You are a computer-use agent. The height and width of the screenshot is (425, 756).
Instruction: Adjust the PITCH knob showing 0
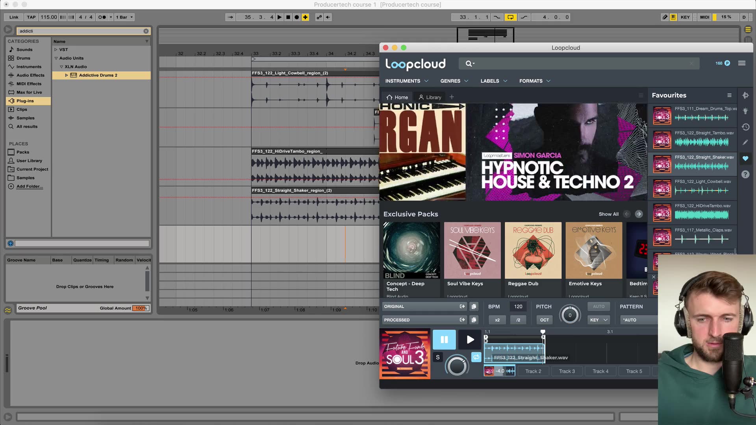click(570, 315)
